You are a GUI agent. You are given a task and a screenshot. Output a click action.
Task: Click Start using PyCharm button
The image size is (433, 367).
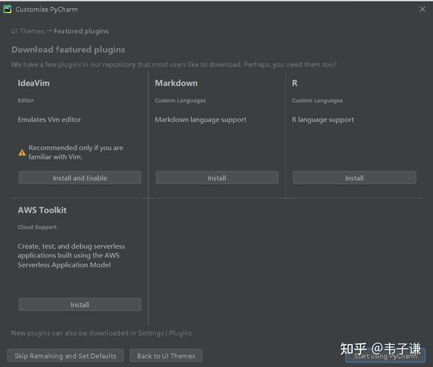pyautogui.click(x=385, y=356)
